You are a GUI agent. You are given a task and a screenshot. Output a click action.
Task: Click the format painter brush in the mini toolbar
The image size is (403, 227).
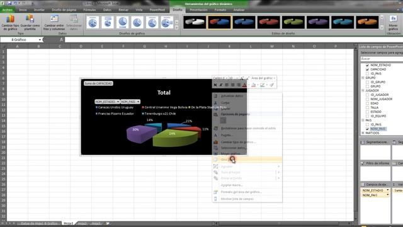(x=272, y=84)
